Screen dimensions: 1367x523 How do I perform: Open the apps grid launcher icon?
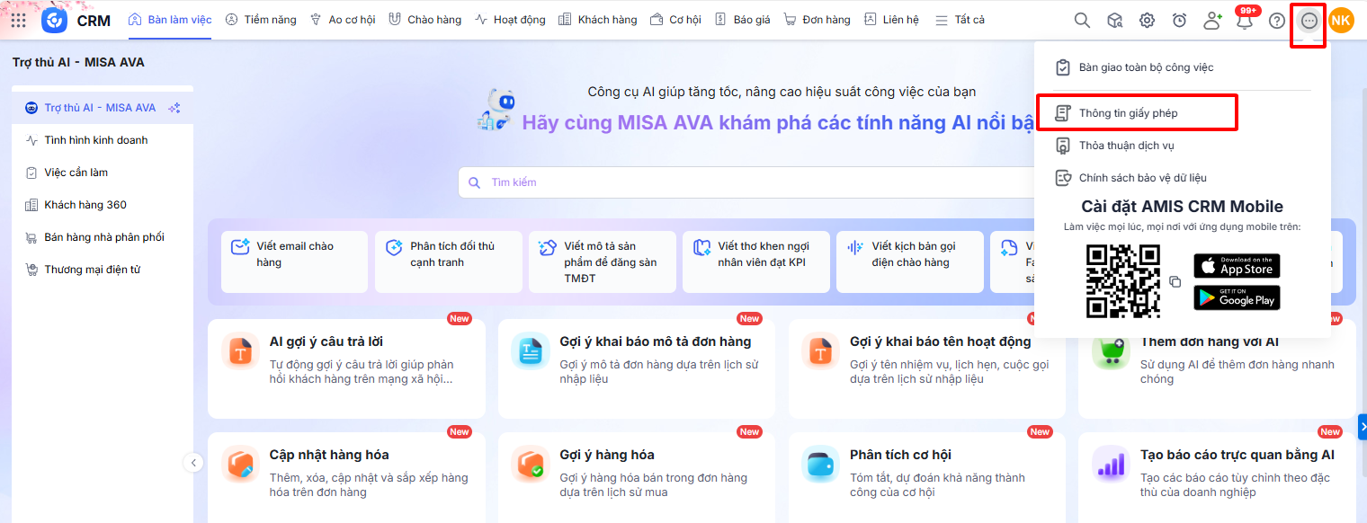click(18, 20)
